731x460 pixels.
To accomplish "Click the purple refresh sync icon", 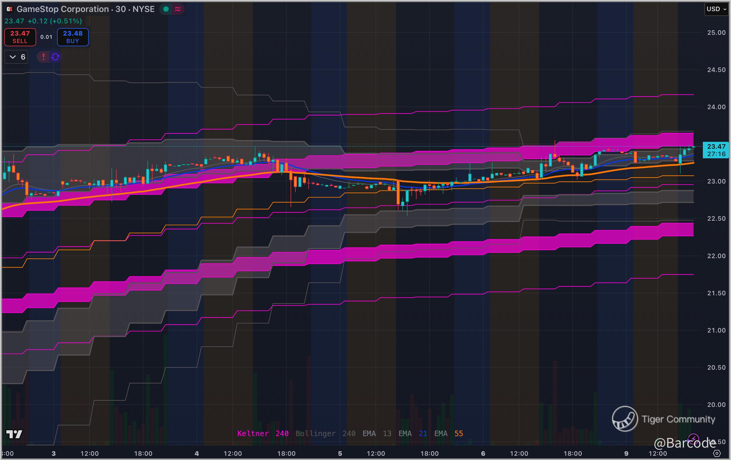I will (x=55, y=57).
